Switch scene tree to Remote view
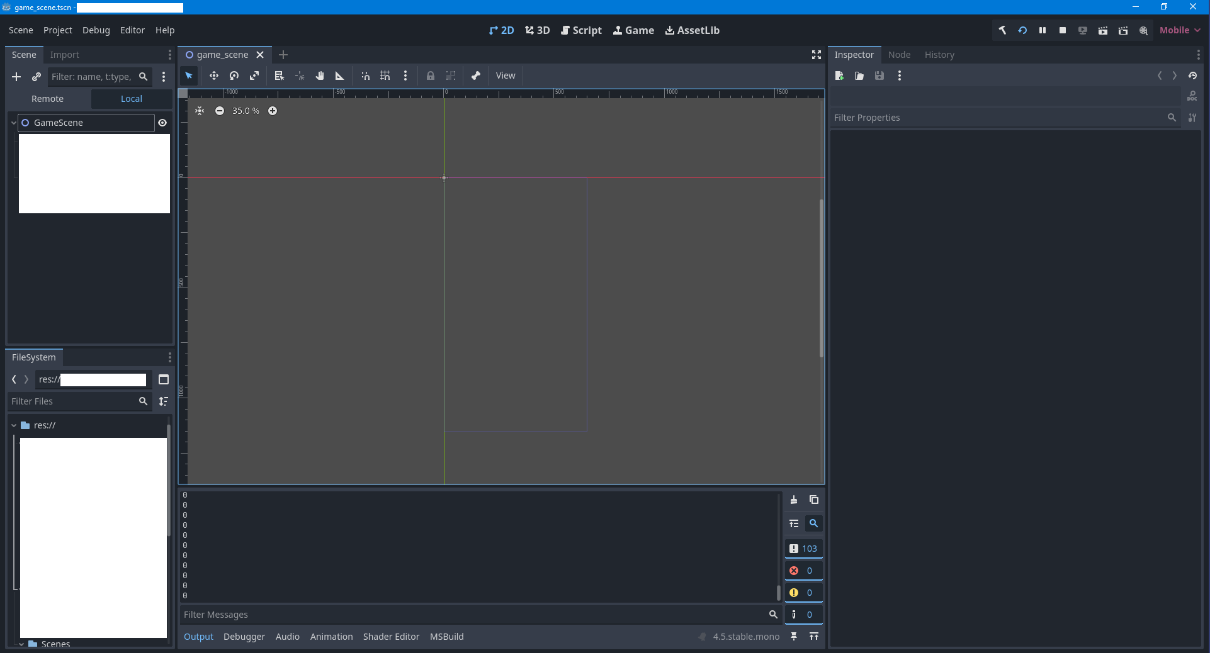 pyautogui.click(x=48, y=99)
